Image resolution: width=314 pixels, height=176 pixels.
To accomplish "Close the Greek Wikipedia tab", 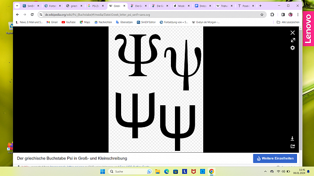I will click(124, 6).
